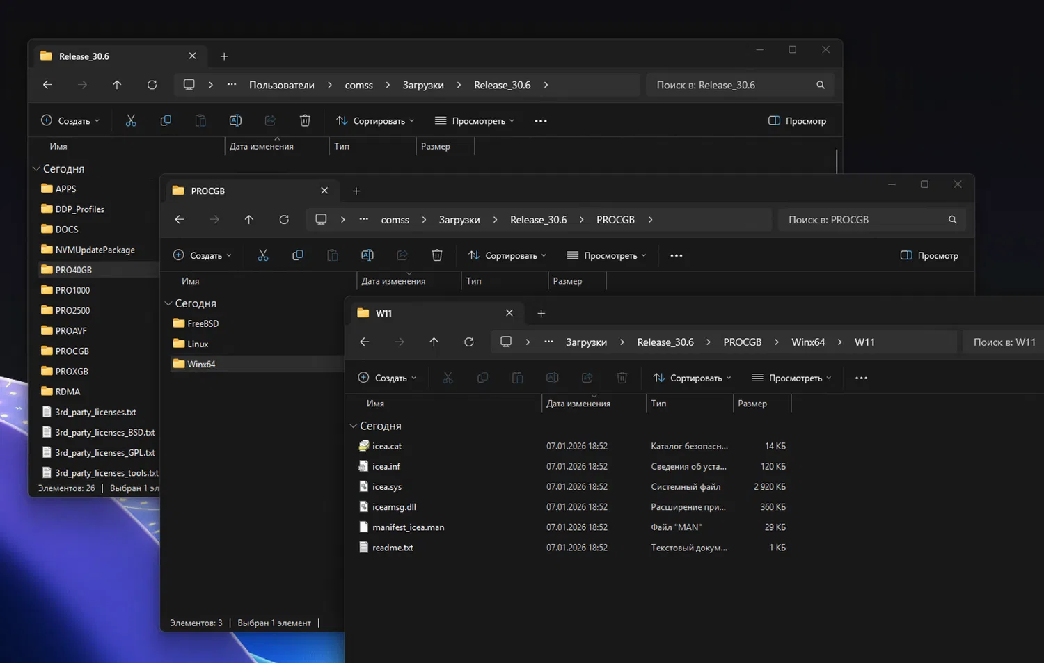Collapse the Сегодня group in W11 window
The image size is (1044, 663).
click(354, 426)
